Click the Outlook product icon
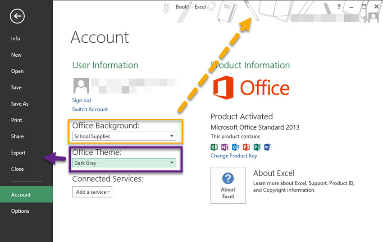The width and height of the screenshot is (383, 242). coord(236,147)
